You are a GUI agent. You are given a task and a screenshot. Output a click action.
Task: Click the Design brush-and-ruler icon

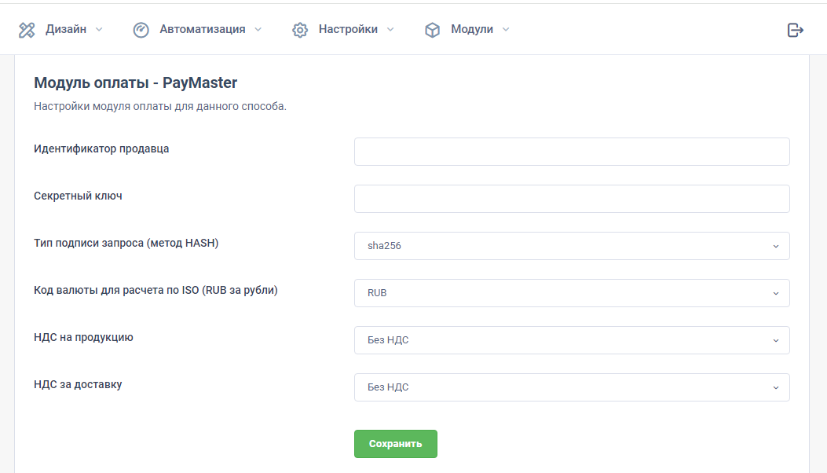pyautogui.click(x=27, y=30)
